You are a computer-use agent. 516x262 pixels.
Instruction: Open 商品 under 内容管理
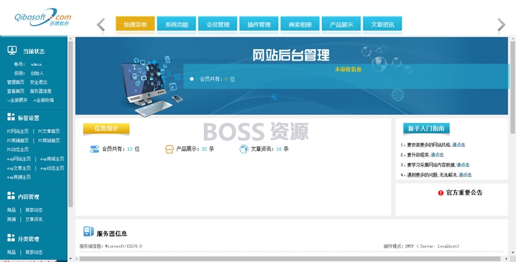point(11,210)
